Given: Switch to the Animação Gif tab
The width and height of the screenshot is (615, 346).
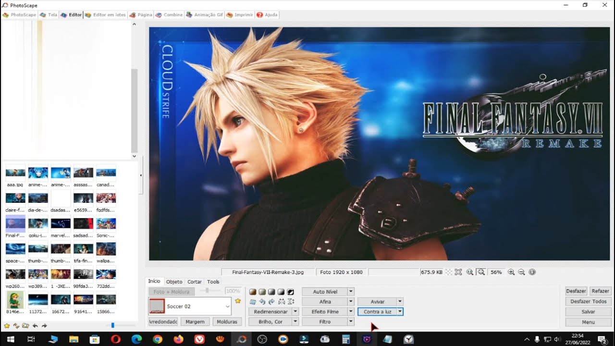Looking at the screenshot, I should (205, 15).
